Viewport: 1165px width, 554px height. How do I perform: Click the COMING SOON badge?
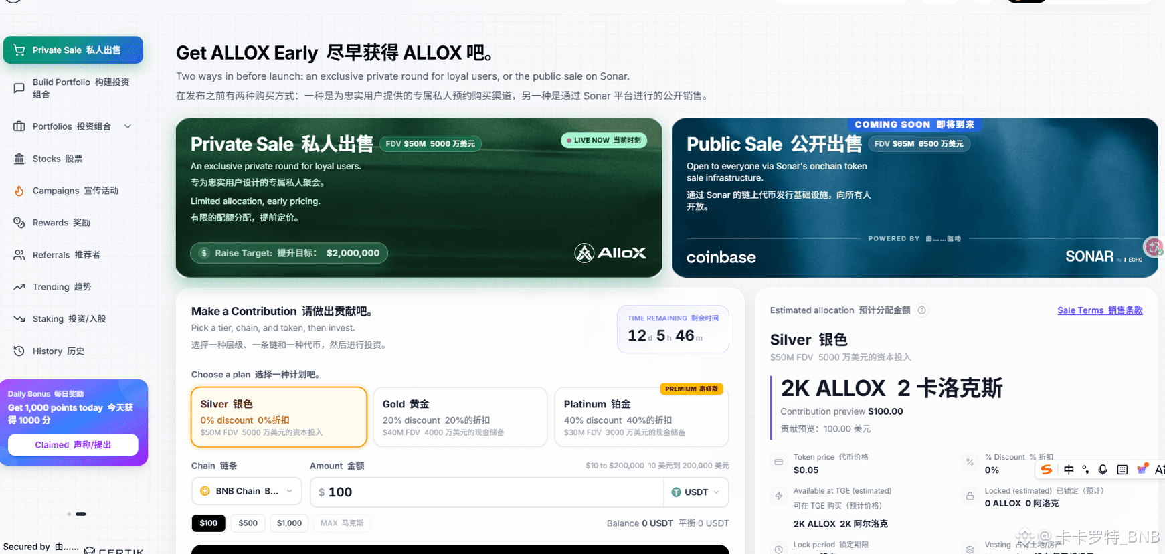click(915, 125)
